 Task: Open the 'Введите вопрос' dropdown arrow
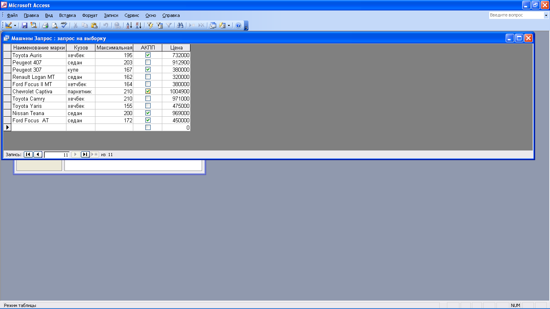click(x=546, y=15)
